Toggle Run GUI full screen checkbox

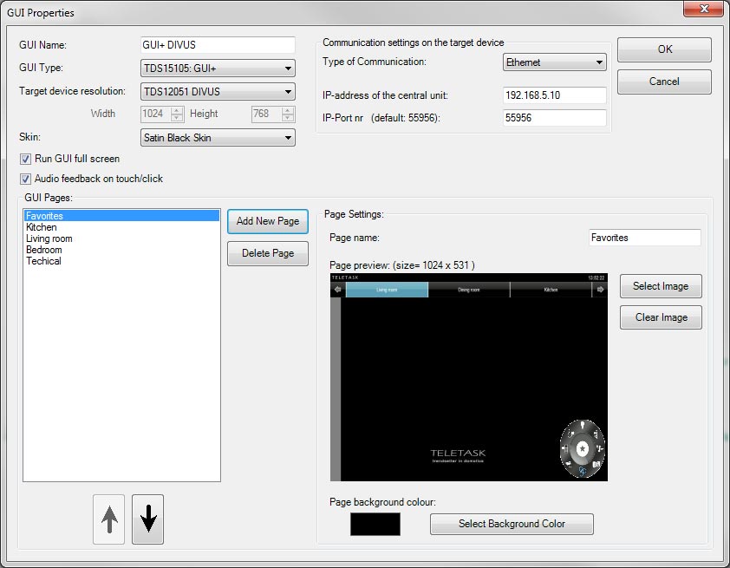[25, 160]
